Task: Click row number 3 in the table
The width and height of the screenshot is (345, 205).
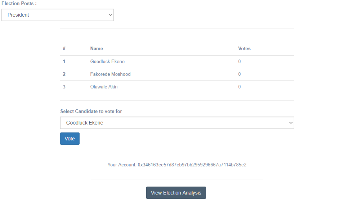Action: tap(64, 87)
